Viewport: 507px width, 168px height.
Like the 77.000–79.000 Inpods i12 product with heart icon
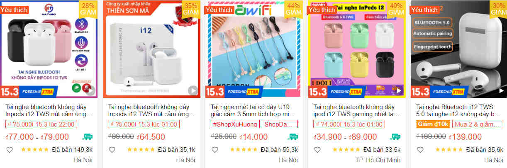point(9,150)
